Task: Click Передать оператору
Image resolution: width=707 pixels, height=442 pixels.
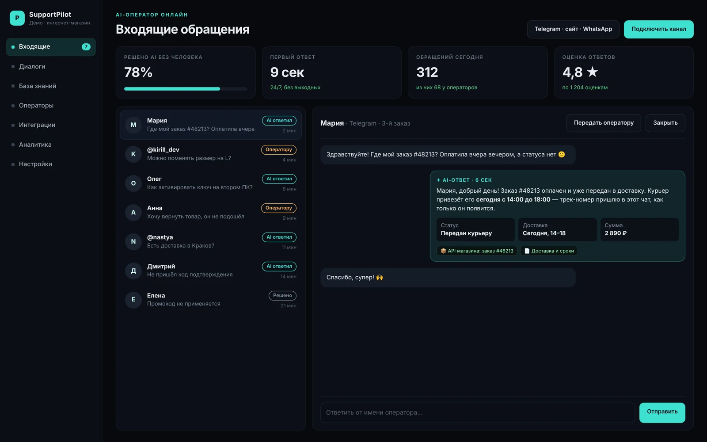Action: click(604, 123)
